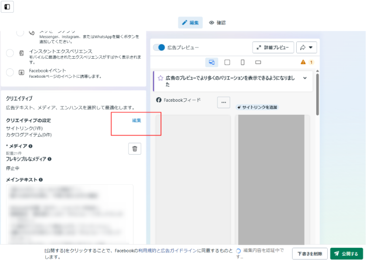366x262 pixels.
Task: Click the orange warning triangle icon
Action: (303, 62)
